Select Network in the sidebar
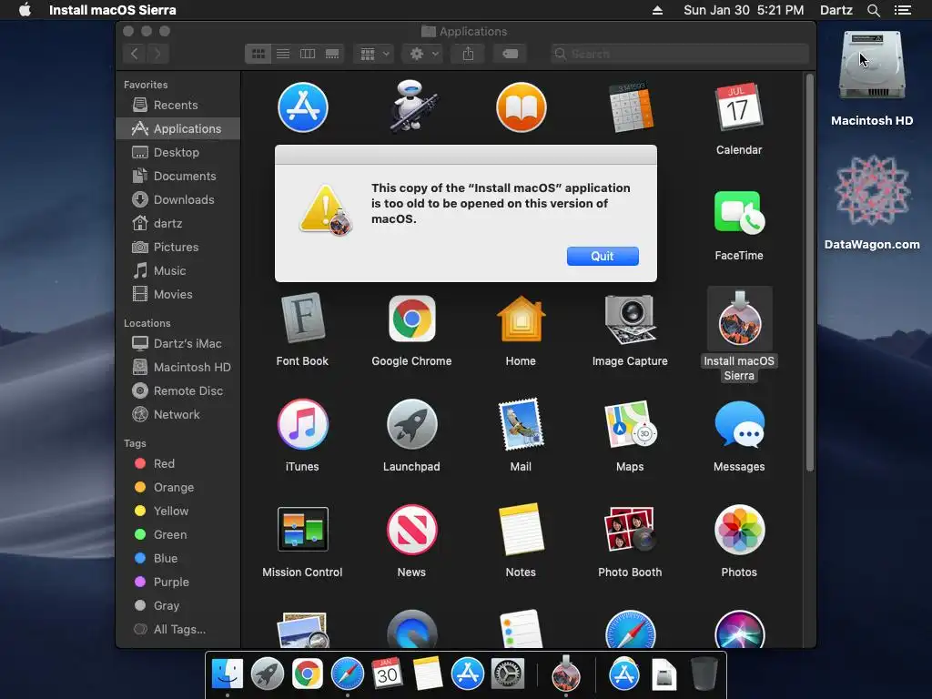This screenshot has width=932, height=699. point(177,415)
